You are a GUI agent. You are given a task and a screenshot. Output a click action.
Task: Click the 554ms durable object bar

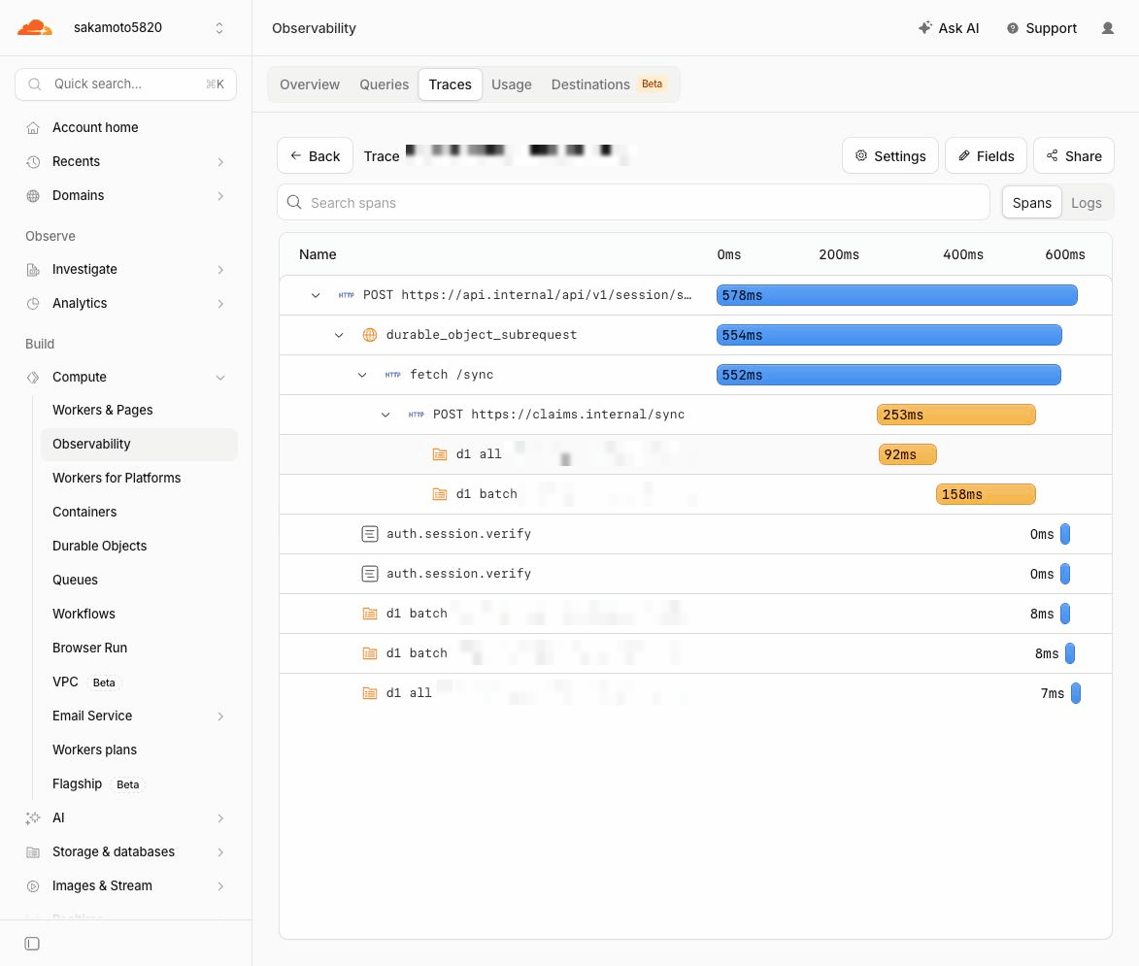coord(889,335)
